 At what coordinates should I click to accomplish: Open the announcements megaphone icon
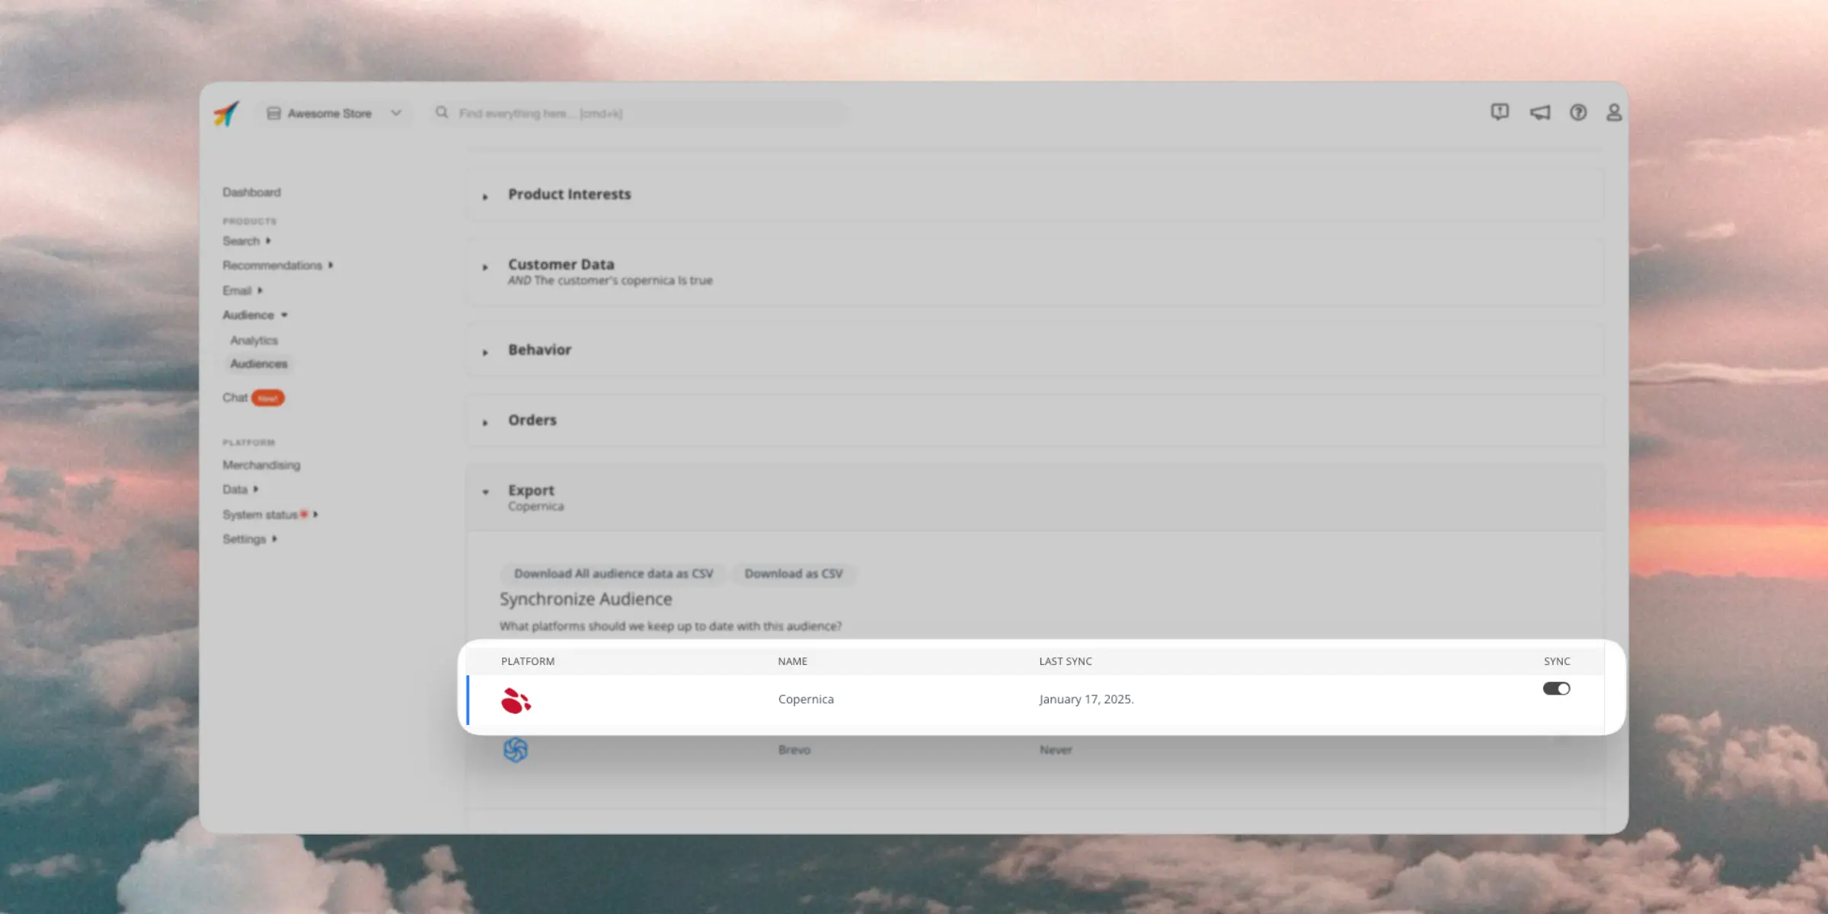tap(1539, 113)
